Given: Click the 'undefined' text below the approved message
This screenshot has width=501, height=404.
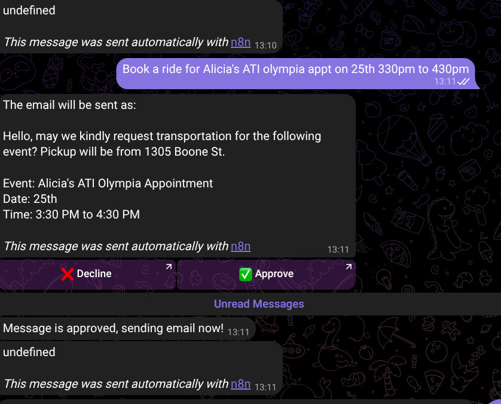Looking at the screenshot, I should (x=29, y=352).
